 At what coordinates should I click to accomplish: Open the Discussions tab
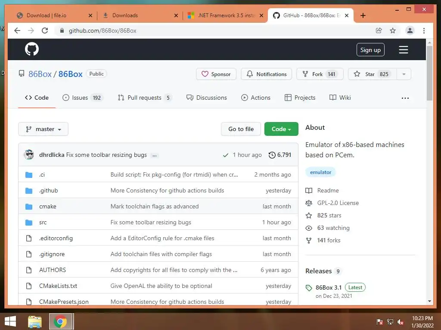click(x=207, y=98)
